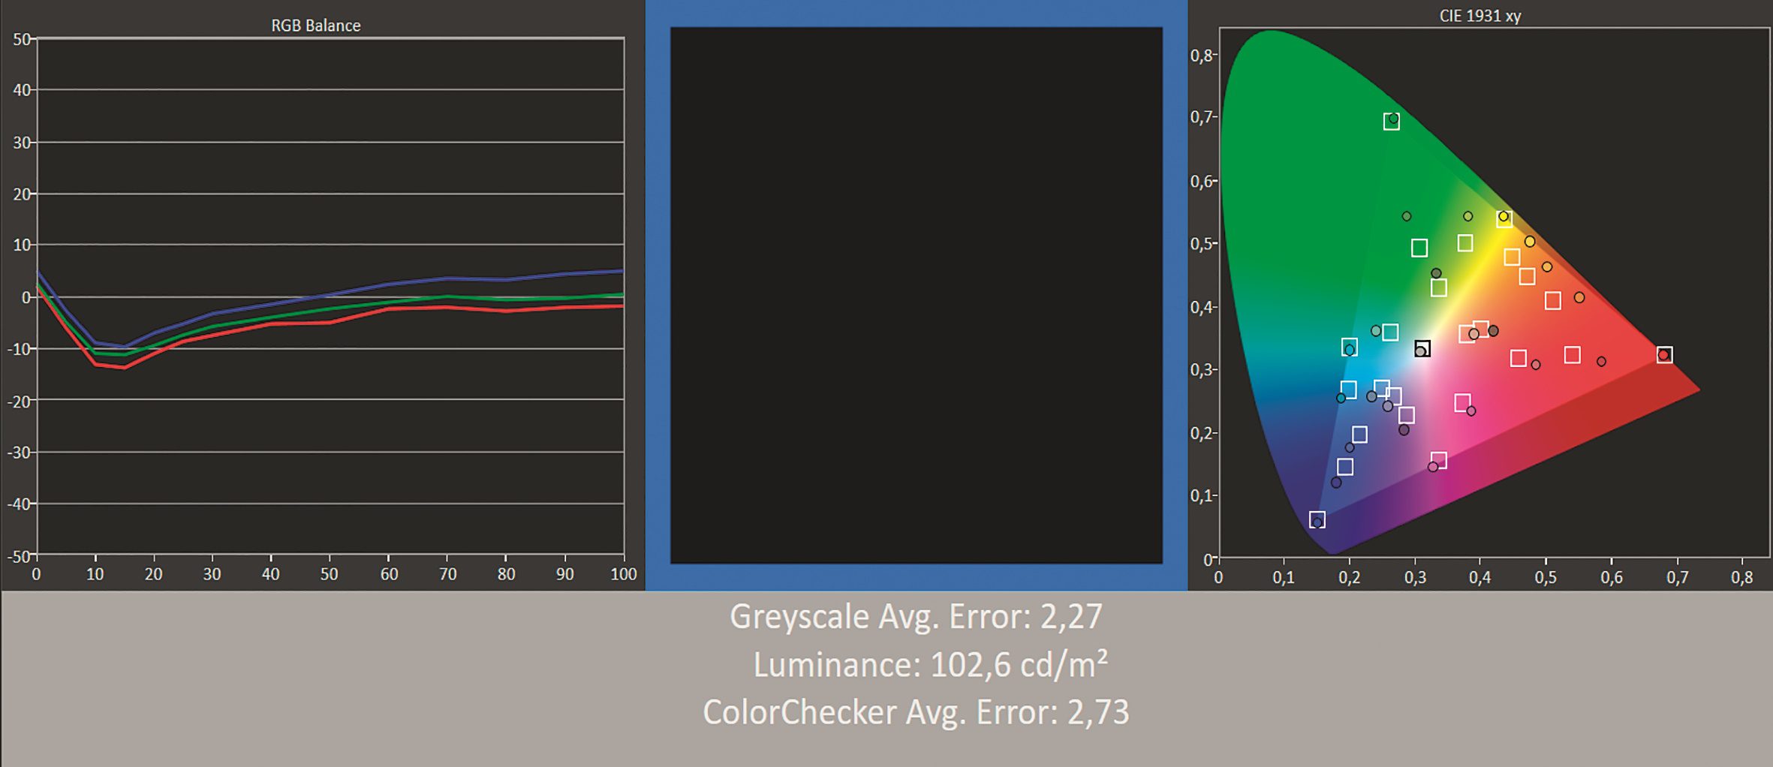Click the RGB Balance chart title

click(x=315, y=26)
